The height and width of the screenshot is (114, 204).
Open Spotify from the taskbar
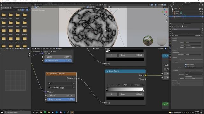[x=45, y=112]
